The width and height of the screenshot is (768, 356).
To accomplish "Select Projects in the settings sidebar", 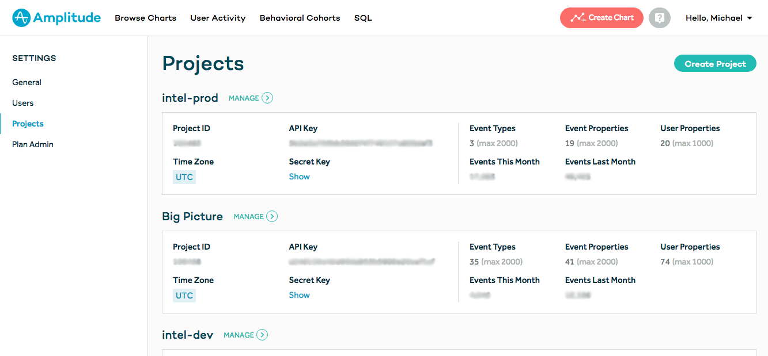I will click(x=28, y=124).
